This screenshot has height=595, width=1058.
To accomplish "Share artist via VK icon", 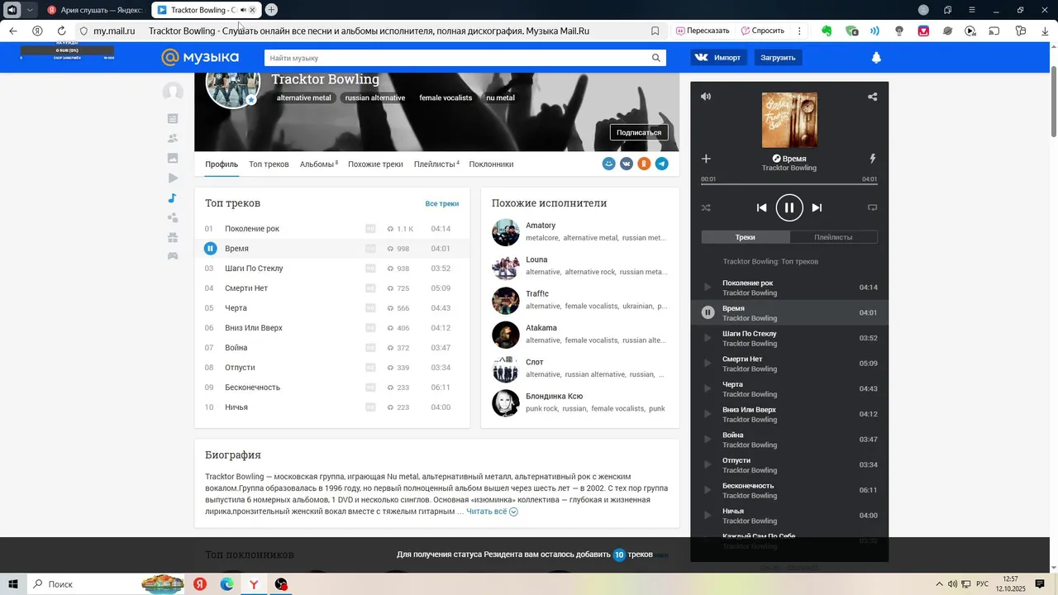I will tap(627, 164).
